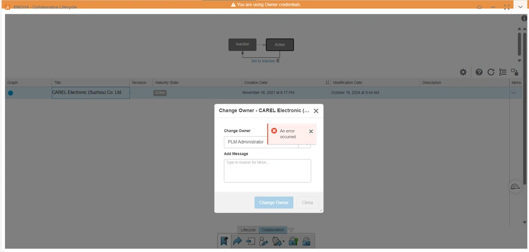This screenshot has width=529, height=252.
Task: Click the tree list view icon
Action: 503,72
